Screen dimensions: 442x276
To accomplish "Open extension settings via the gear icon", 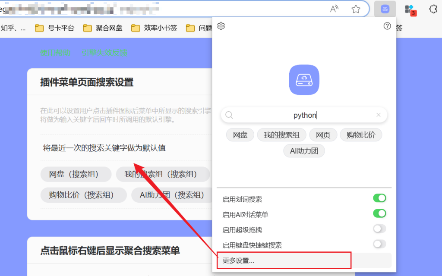I will tap(221, 26).
